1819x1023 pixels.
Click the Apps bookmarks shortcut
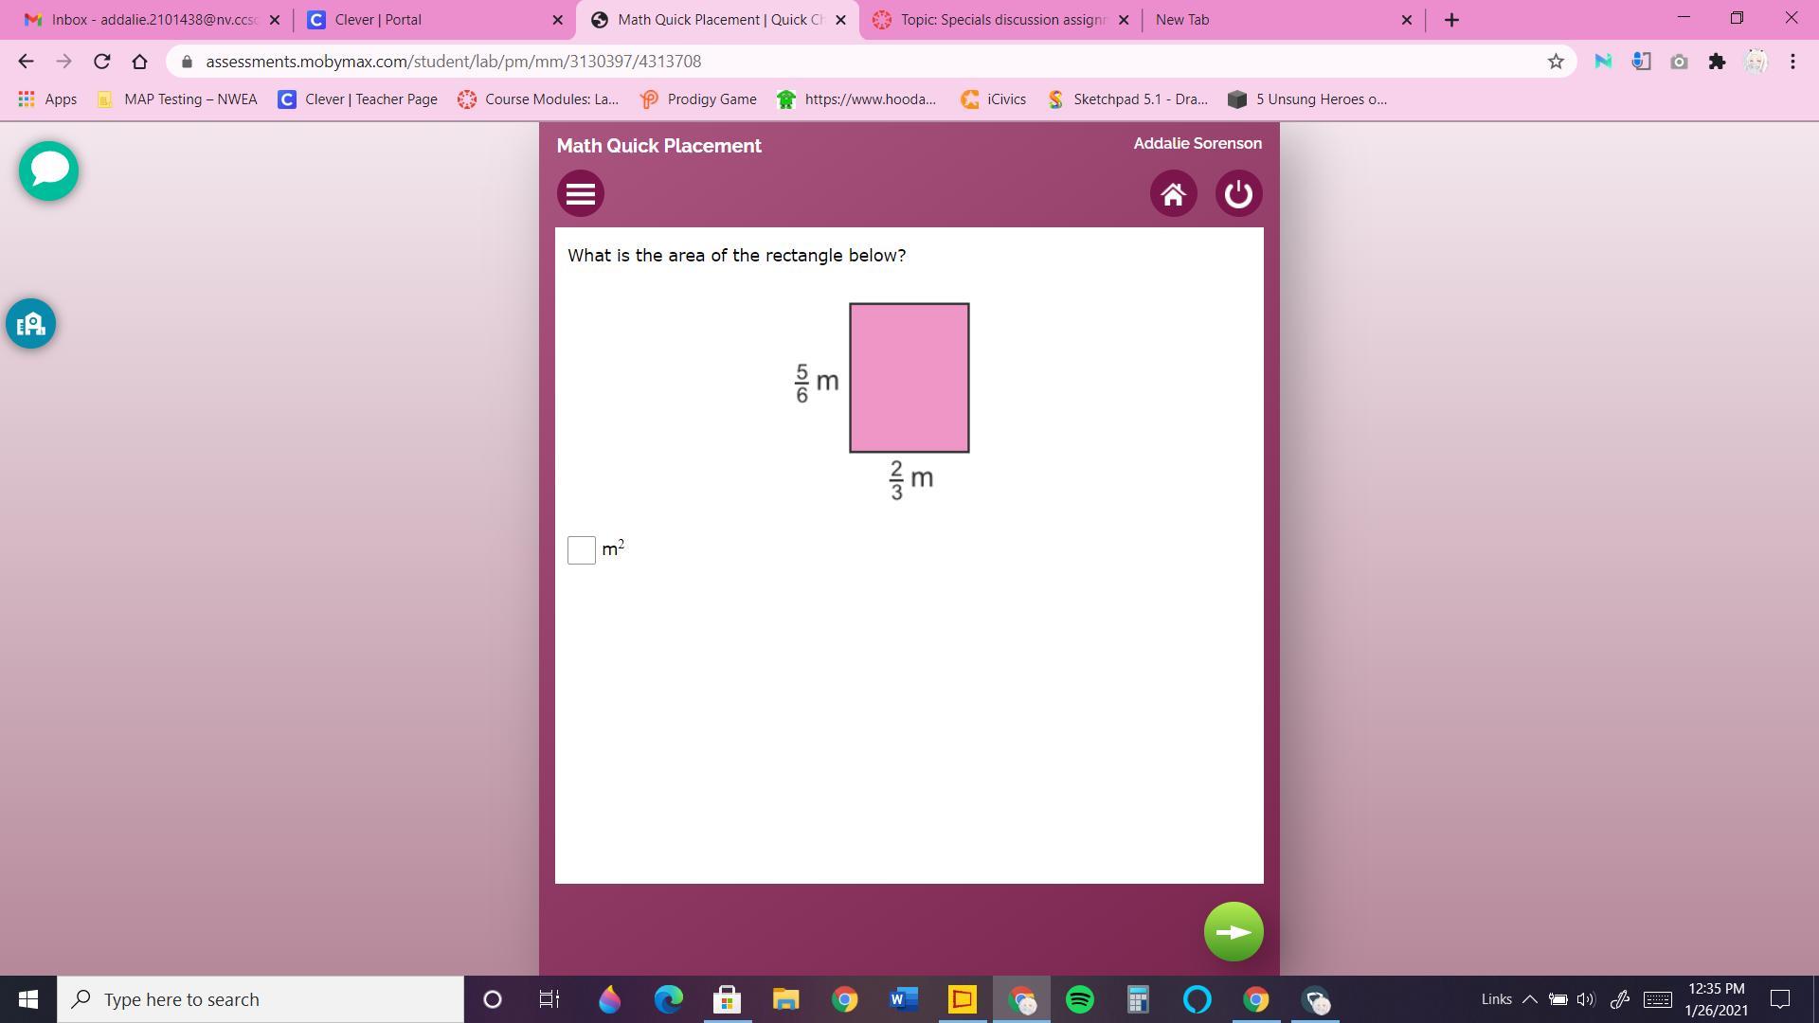[47, 99]
